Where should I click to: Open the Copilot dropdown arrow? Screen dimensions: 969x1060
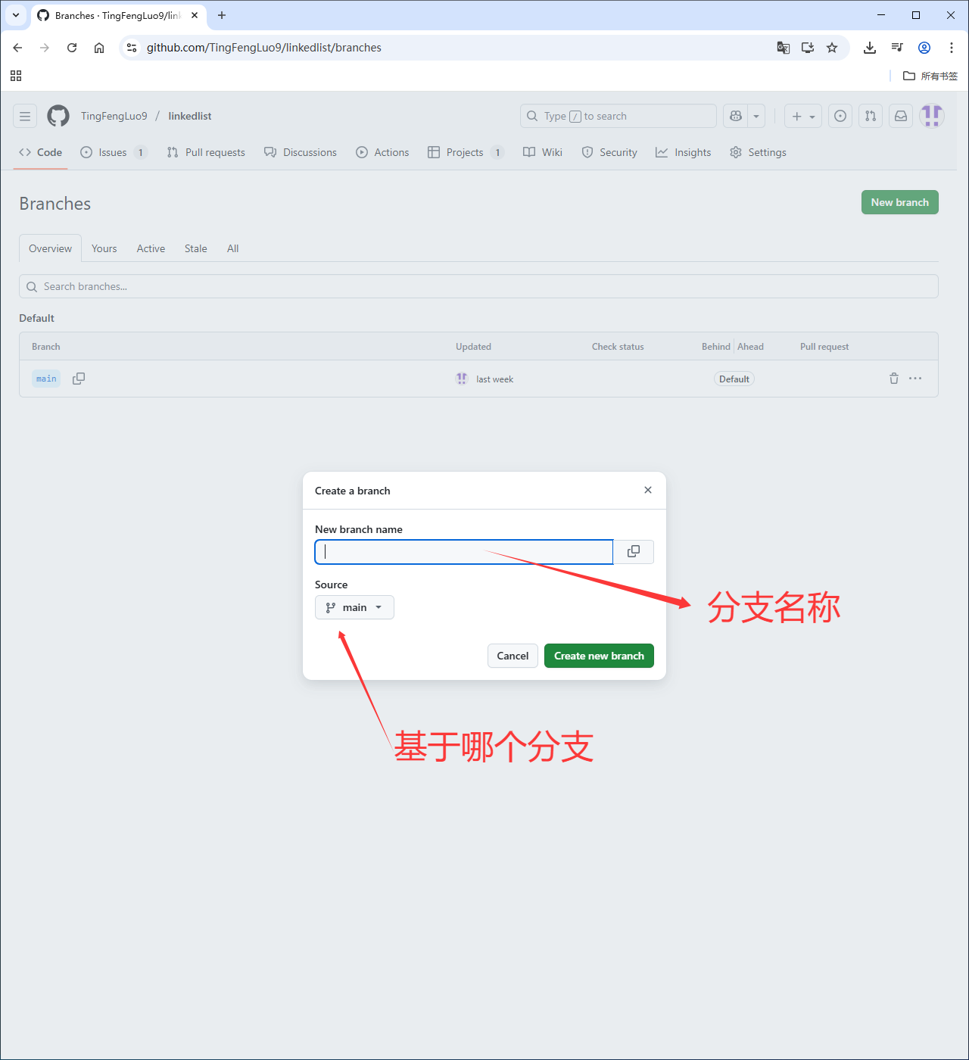(x=756, y=116)
